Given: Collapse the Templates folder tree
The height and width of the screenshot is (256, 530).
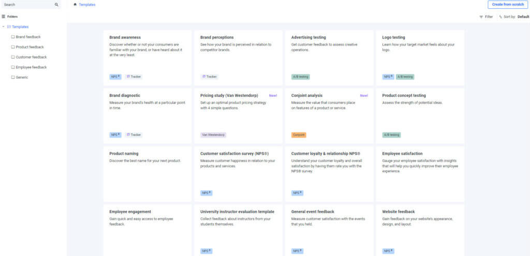Looking at the screenshot, I should click(x=3, y=27).
